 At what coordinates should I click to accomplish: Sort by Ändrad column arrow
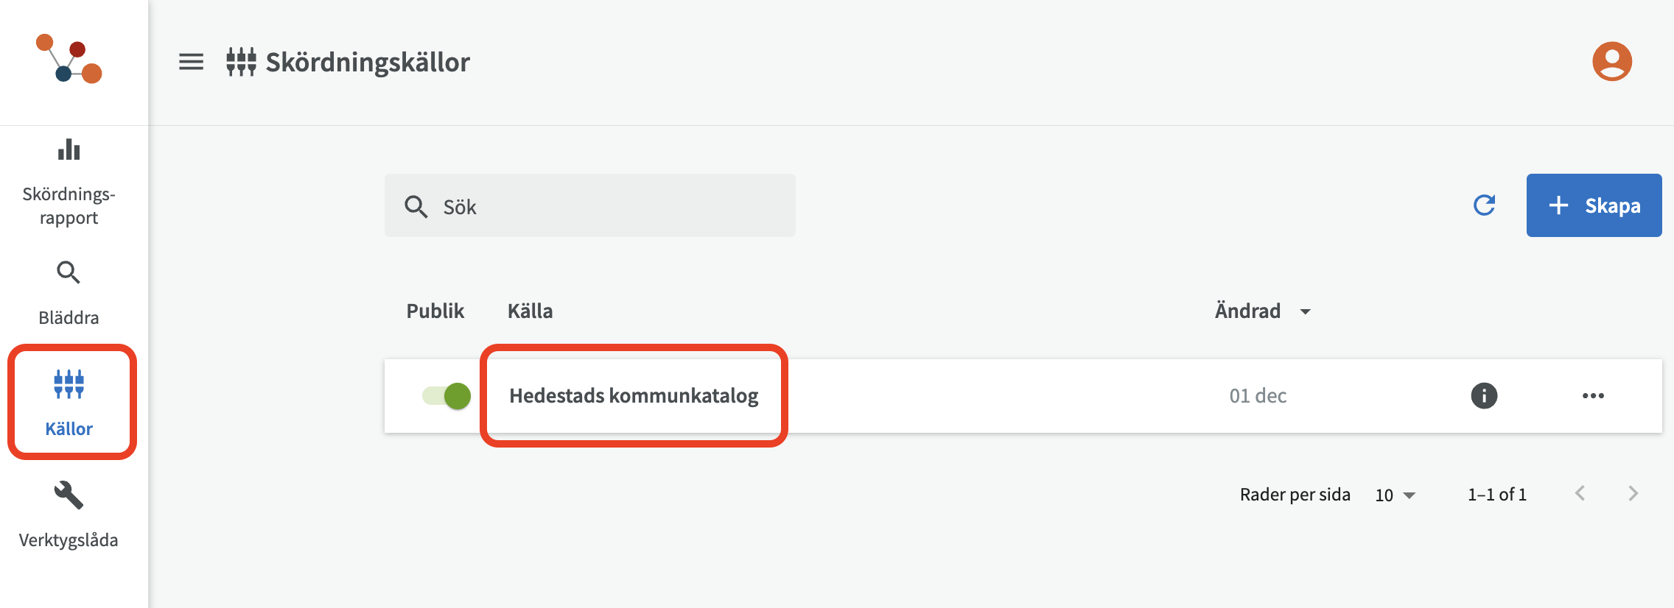[1305, 312]
